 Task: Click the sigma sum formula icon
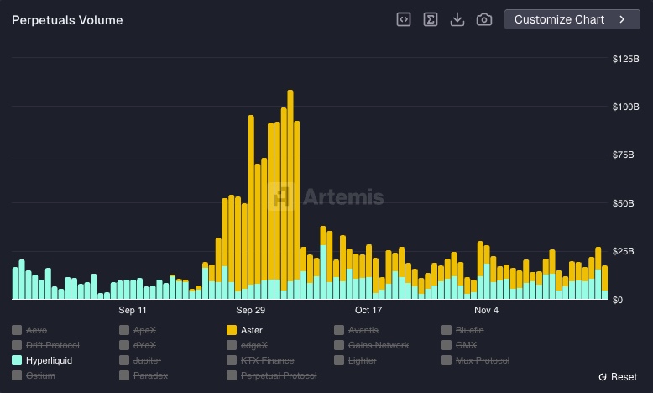pos(431,19)
